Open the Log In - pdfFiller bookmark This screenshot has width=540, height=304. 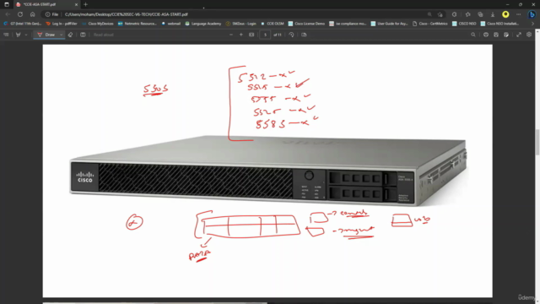(62, 24)
